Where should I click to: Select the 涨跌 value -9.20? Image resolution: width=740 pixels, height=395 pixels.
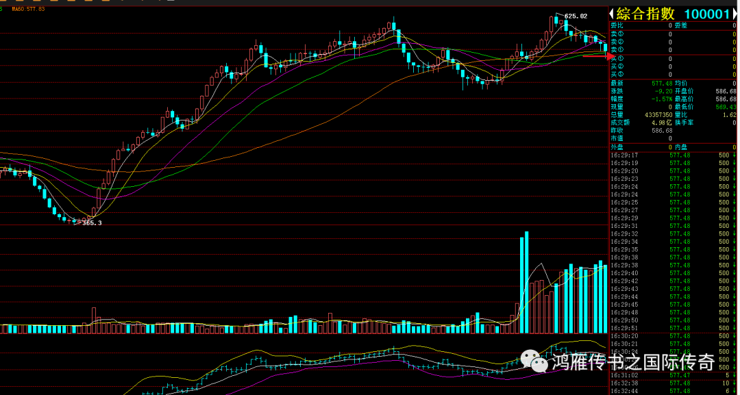pyautogui.click(x=663, y=92)
